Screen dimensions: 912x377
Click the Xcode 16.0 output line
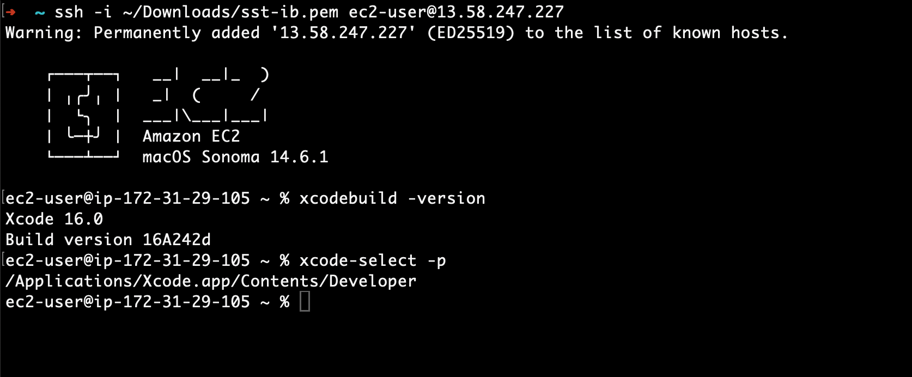point(54,219)
